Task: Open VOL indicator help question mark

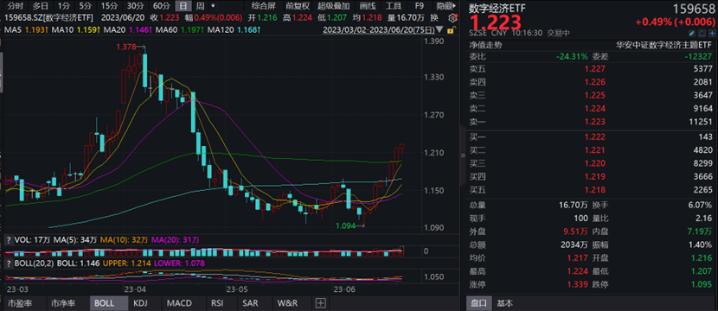Action: tap(8, 239)
